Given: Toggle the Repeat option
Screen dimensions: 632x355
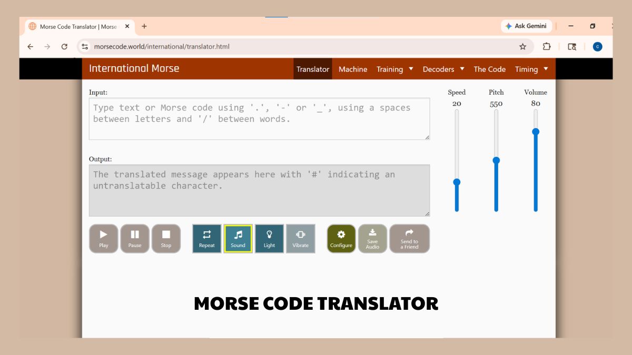Looking at the screenshot, I should tap(207, 239).
